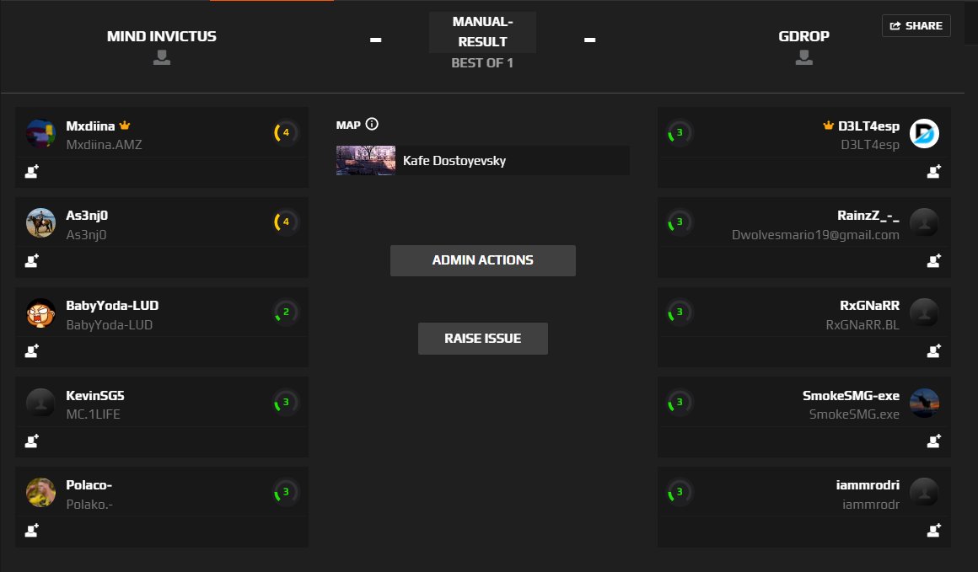
Task: Open D3LT4esp's logo avatar
Action: pos(924,133)
